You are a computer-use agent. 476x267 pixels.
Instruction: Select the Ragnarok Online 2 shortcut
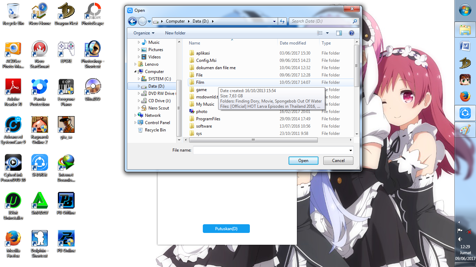tap(40, 130)
